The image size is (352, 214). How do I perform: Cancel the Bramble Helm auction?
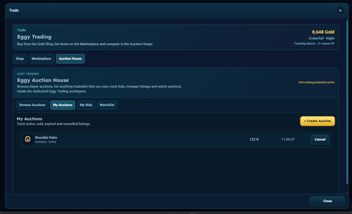[x=320, y=139]
